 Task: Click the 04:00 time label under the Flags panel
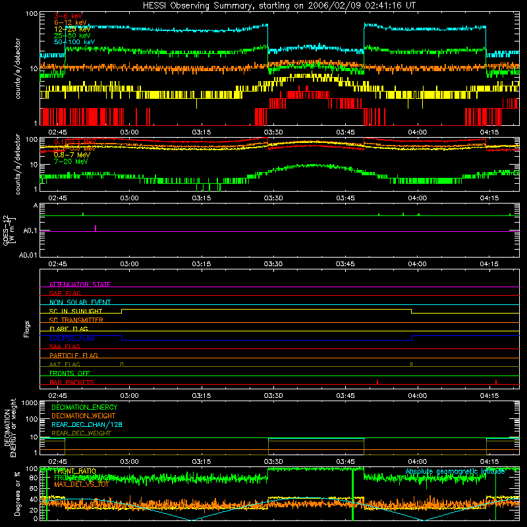click(417, 396)
